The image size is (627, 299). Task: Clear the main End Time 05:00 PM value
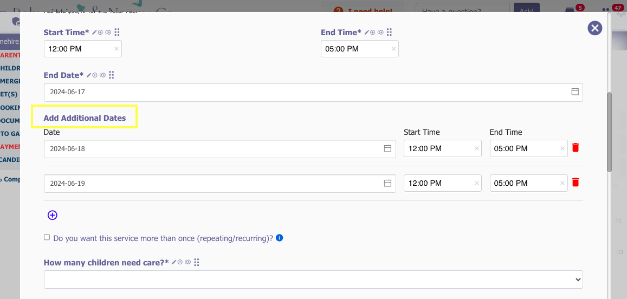click(x=393, y=49)
